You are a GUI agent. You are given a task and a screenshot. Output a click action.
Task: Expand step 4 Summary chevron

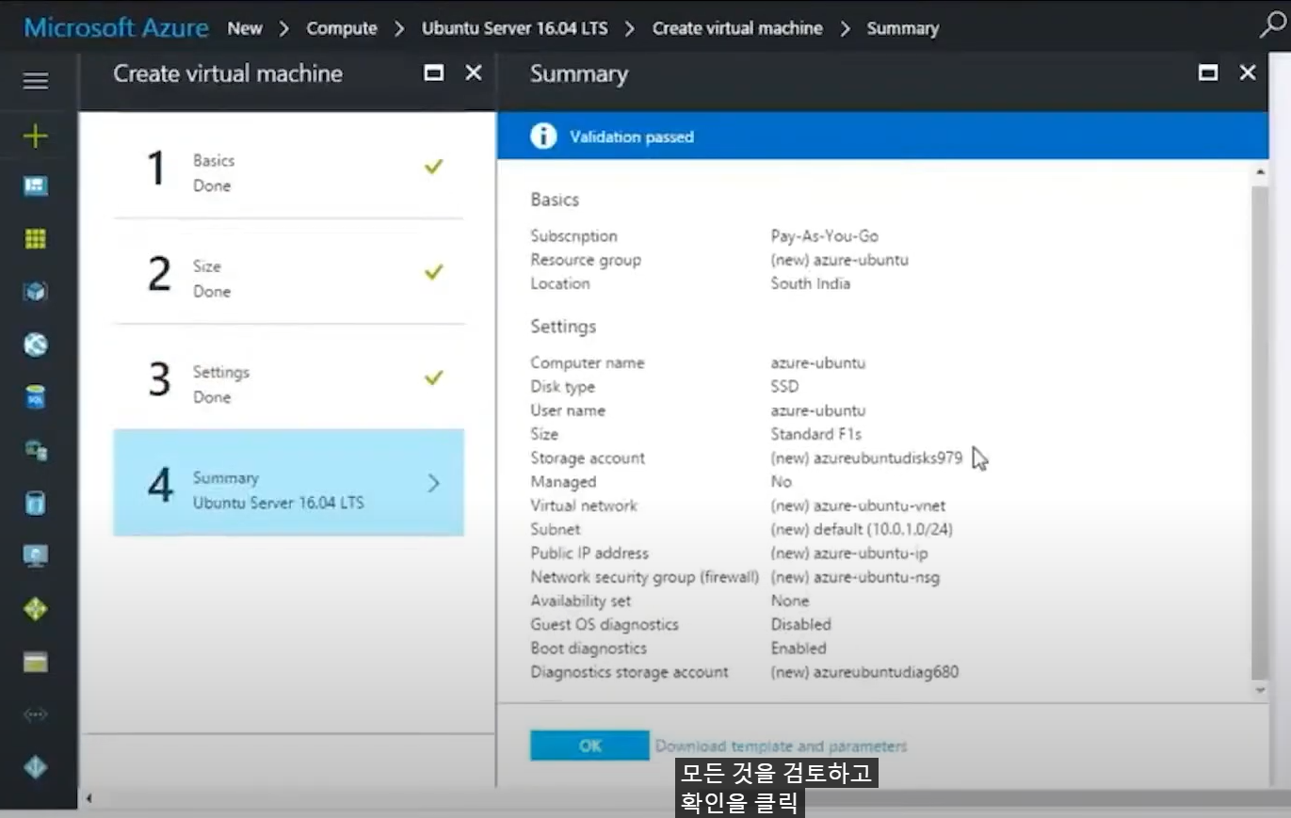(x=434, y=483)
